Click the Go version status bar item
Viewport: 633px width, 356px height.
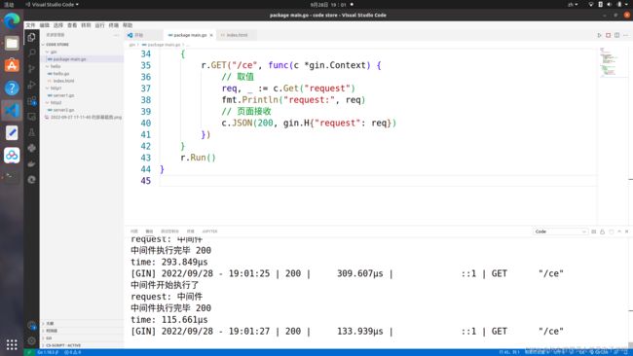pos(48,352)
